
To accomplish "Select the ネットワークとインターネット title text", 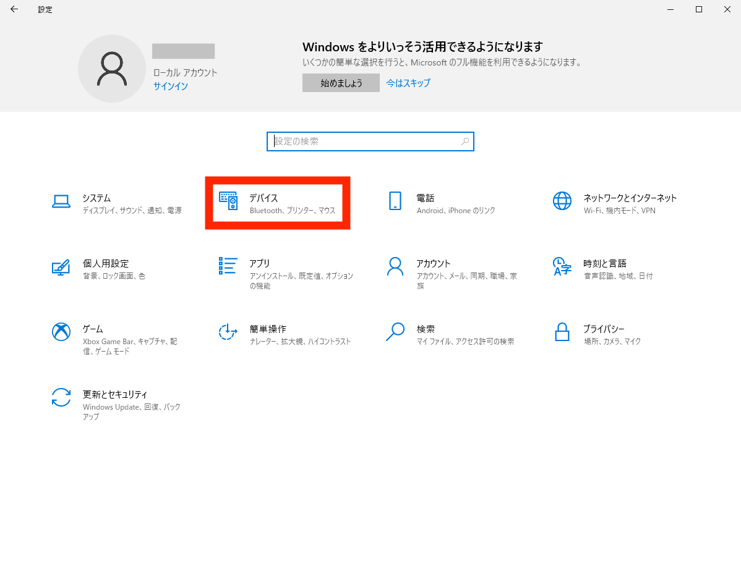I will (630, 198).
